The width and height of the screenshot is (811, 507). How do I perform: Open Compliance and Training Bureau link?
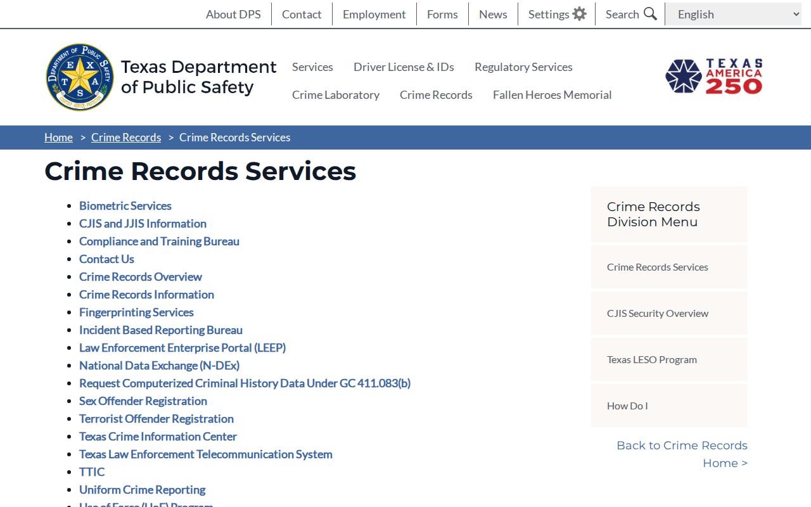(x=159, y=241)
